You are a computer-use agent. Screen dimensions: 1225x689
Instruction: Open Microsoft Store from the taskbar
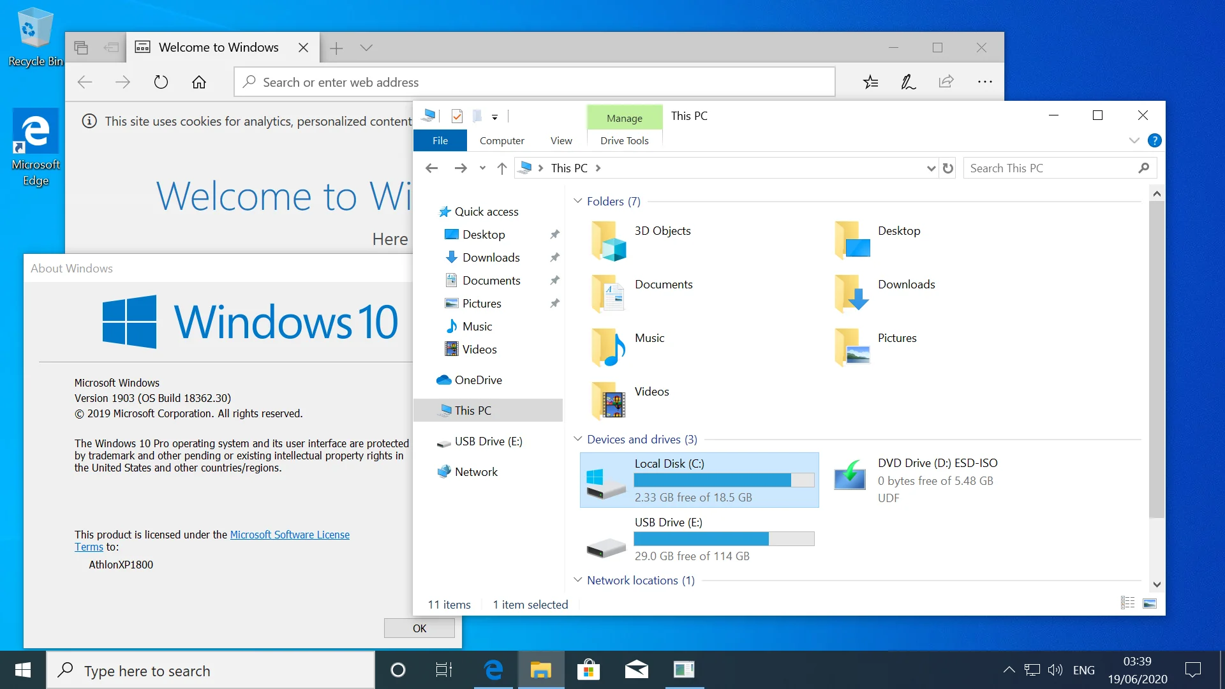pos(588,670)
